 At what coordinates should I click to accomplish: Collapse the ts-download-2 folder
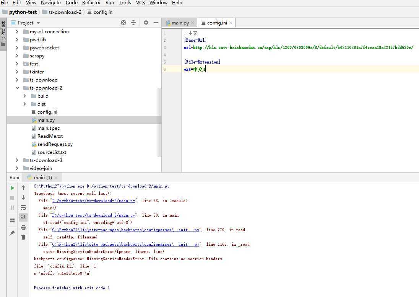pyautogui.click(x=17, y=88)
